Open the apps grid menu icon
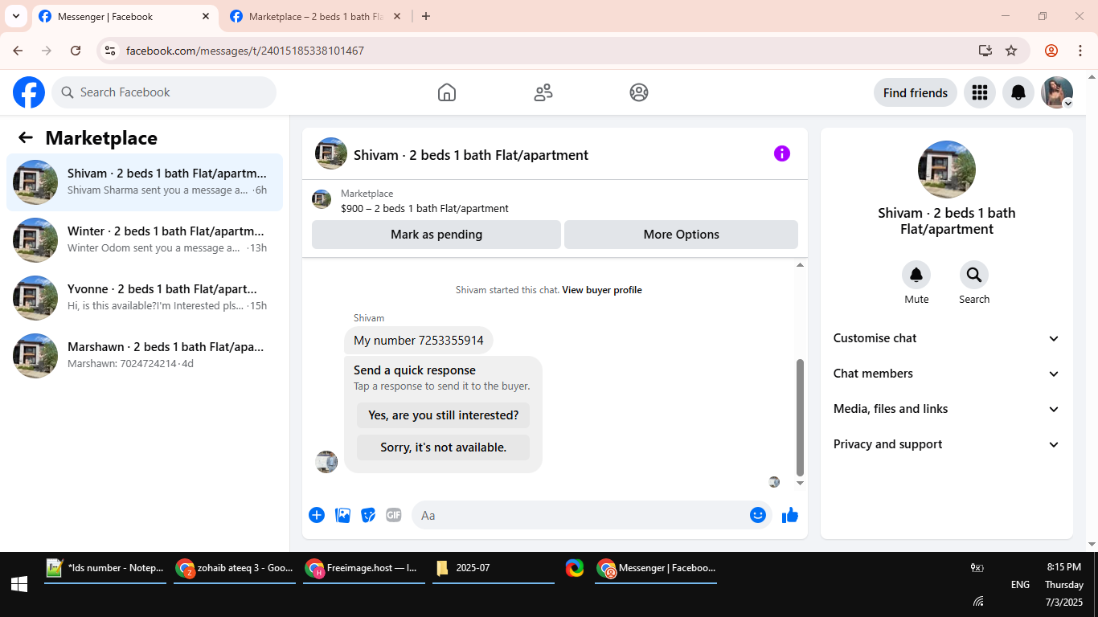Screen dimensions: 1098x617 tap(979, 92)
